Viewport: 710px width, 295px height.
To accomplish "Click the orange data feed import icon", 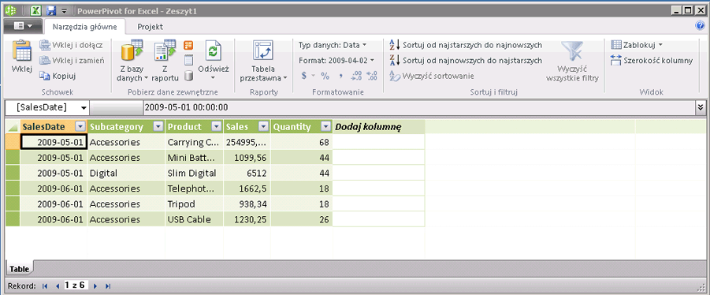I will 188,45.
